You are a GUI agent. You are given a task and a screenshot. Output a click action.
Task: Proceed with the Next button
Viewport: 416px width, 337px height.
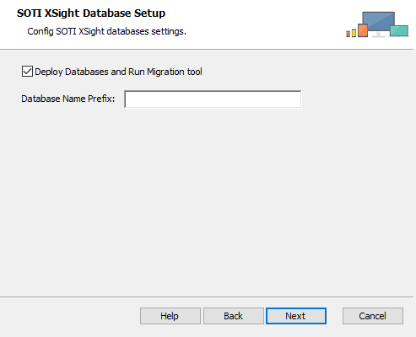[296, 316]
